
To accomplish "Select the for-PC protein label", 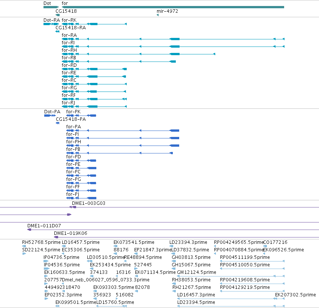I will (73, 172).
